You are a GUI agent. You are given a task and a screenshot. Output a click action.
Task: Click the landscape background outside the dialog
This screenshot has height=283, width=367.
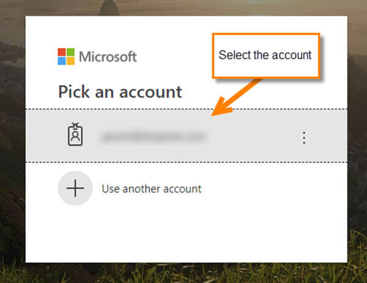click(x=12, y=141)
